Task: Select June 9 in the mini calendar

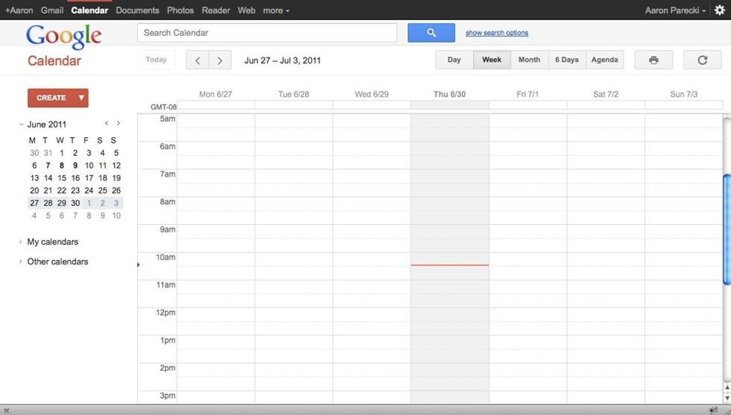Action: [x=75, y=165]
